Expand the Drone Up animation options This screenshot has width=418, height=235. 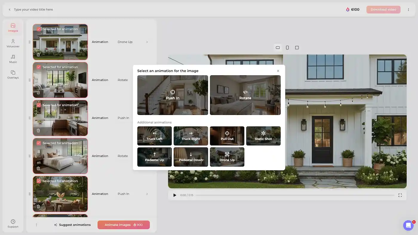tap(147, 42)
